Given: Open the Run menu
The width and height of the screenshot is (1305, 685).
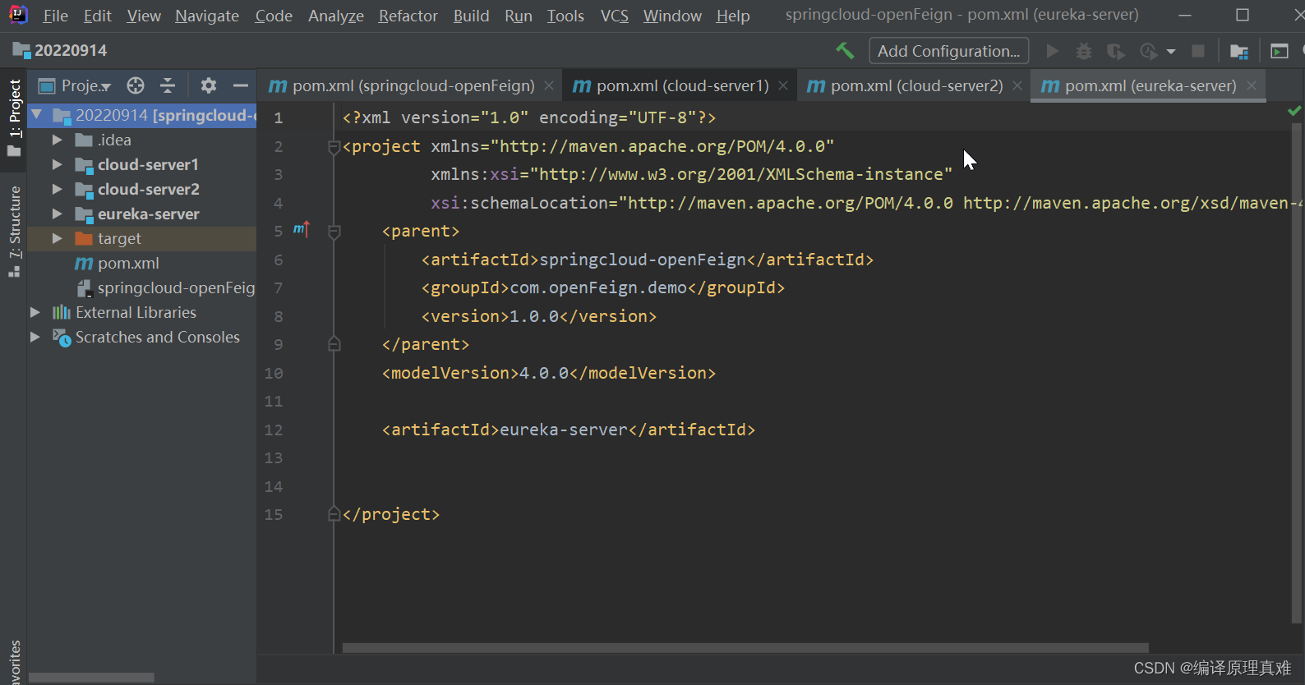Looking at the screenshot, I should 519,16.
